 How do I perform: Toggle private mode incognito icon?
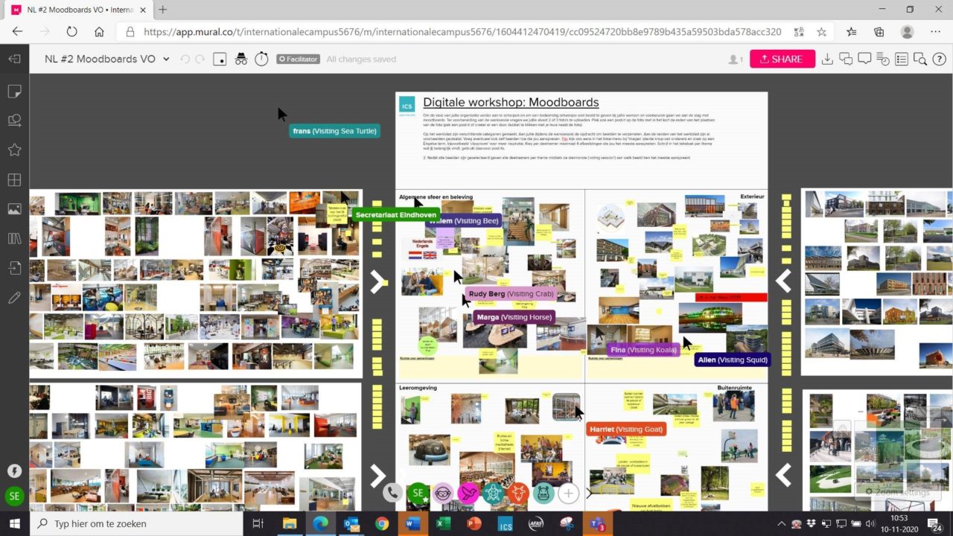point(240,60)
